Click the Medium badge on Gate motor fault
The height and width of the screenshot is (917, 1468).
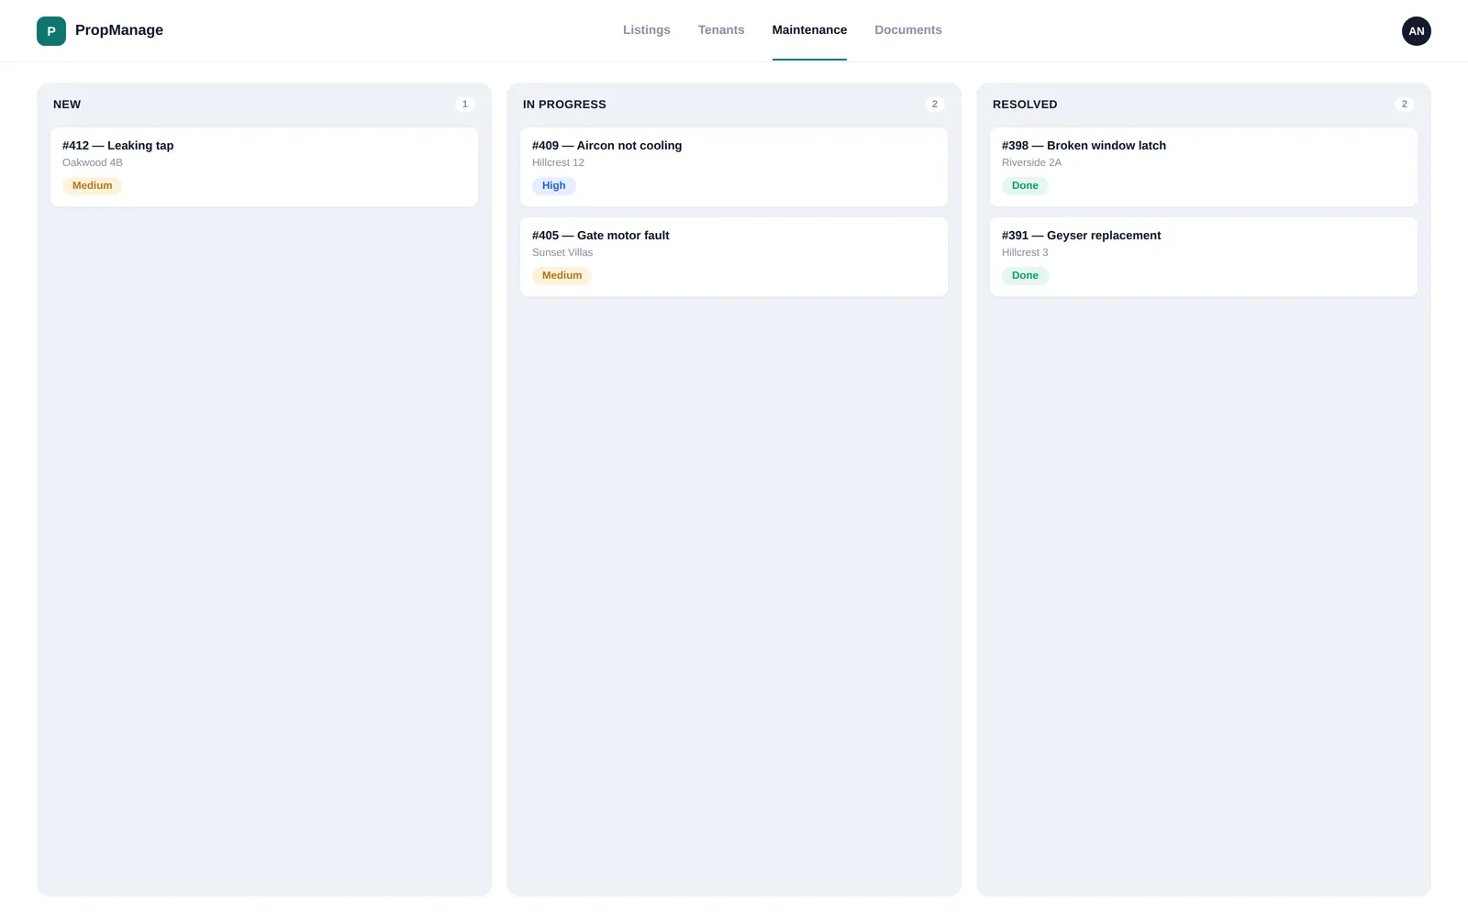(x=562, y=276)
